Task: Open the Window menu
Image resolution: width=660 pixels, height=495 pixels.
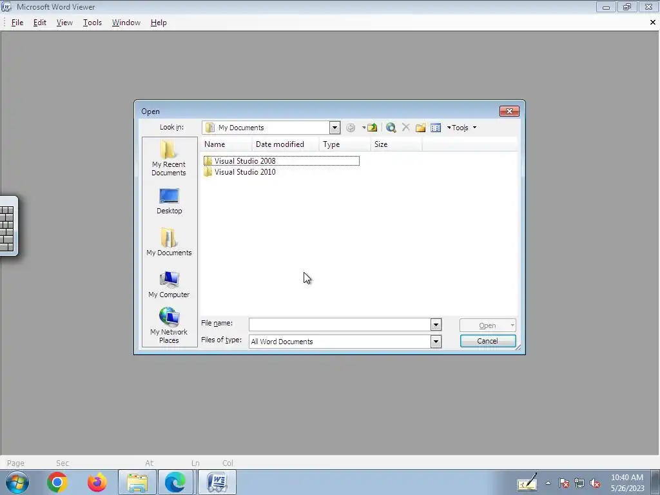Action: tap(126, 23)
